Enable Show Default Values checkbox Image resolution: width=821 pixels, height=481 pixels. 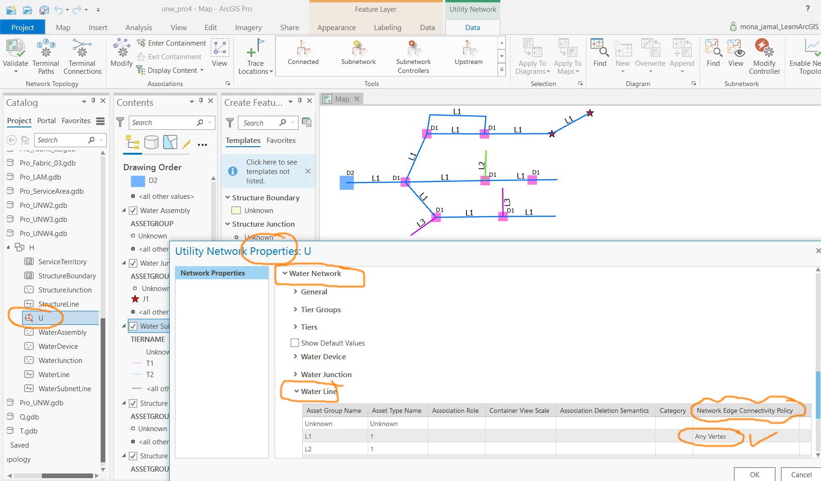click(x=295, y=343)
